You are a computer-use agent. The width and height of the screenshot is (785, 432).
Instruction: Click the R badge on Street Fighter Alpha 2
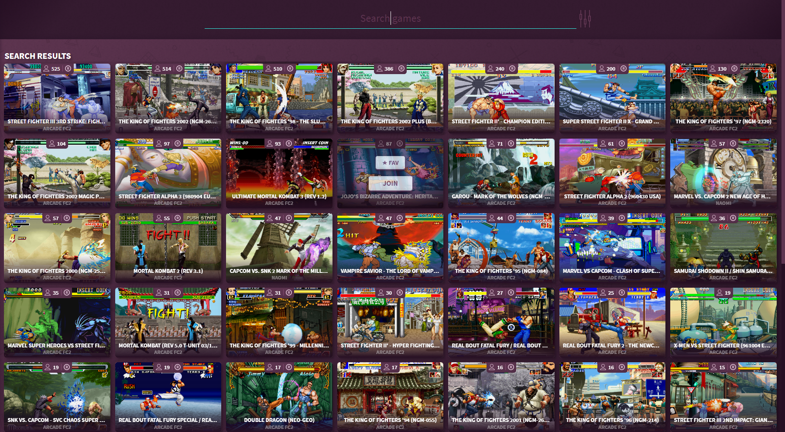coord(622,144)
